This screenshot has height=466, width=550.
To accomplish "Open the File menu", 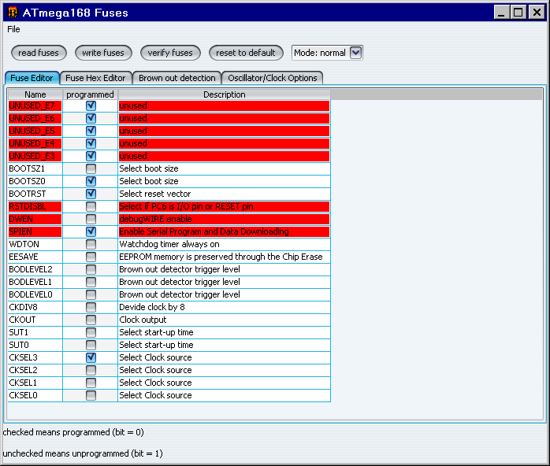I will tap(13, 29).
